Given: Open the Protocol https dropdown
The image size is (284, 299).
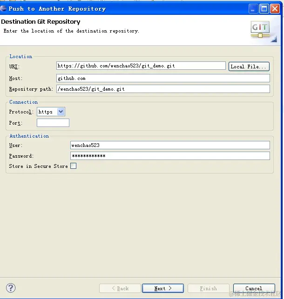Looking at the screenshot, I should pos(51,112).
